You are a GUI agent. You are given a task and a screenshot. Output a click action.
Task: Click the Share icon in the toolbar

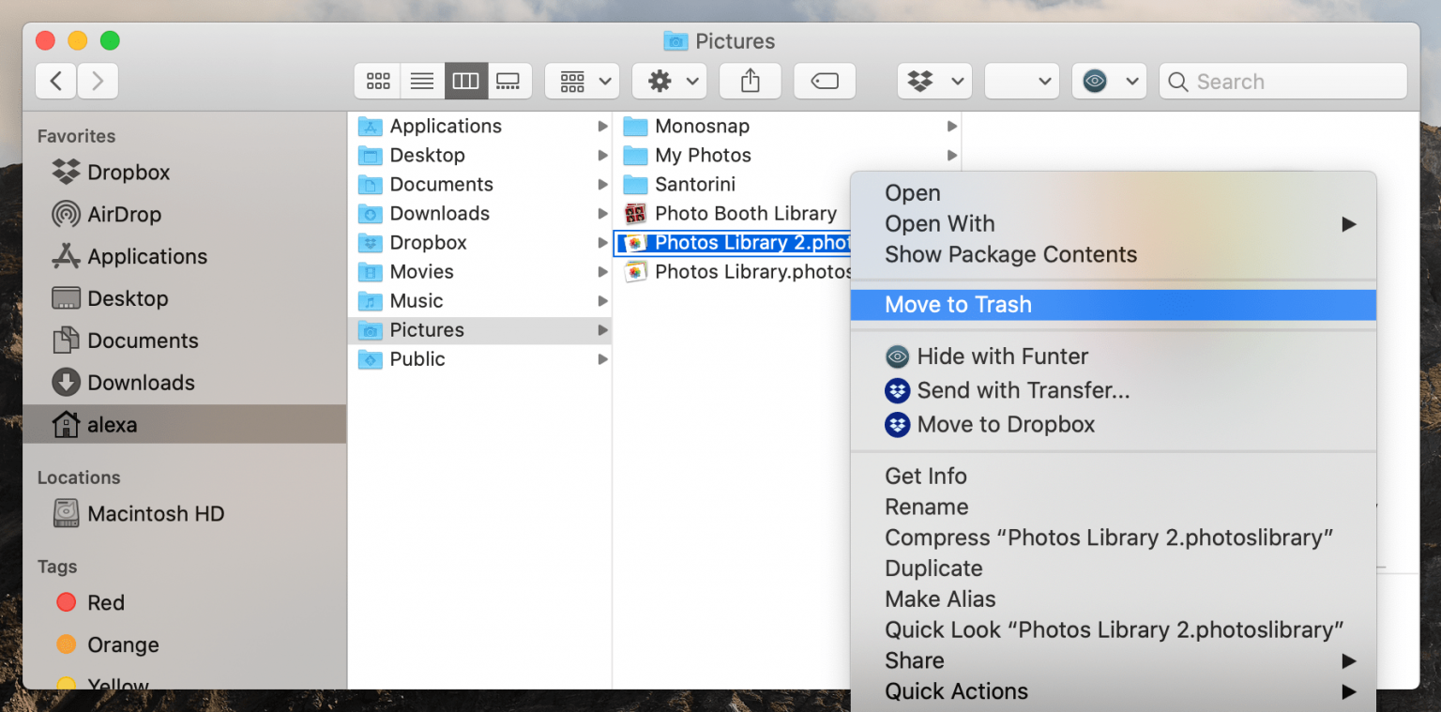(x=750, y=81)
